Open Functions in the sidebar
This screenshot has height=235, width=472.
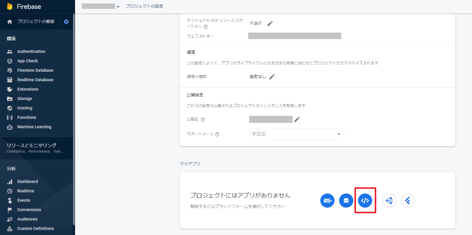point(26,117)
